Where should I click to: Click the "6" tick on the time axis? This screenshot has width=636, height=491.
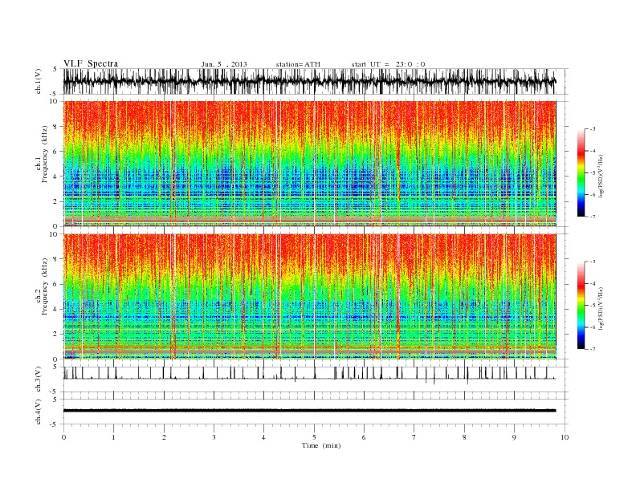364,437
